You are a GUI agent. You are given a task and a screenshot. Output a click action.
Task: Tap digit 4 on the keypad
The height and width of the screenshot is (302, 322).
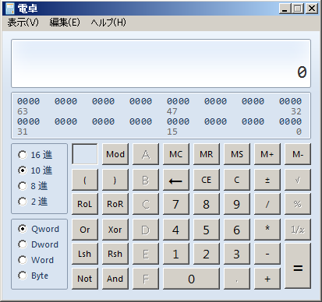(x=176, y=230)
